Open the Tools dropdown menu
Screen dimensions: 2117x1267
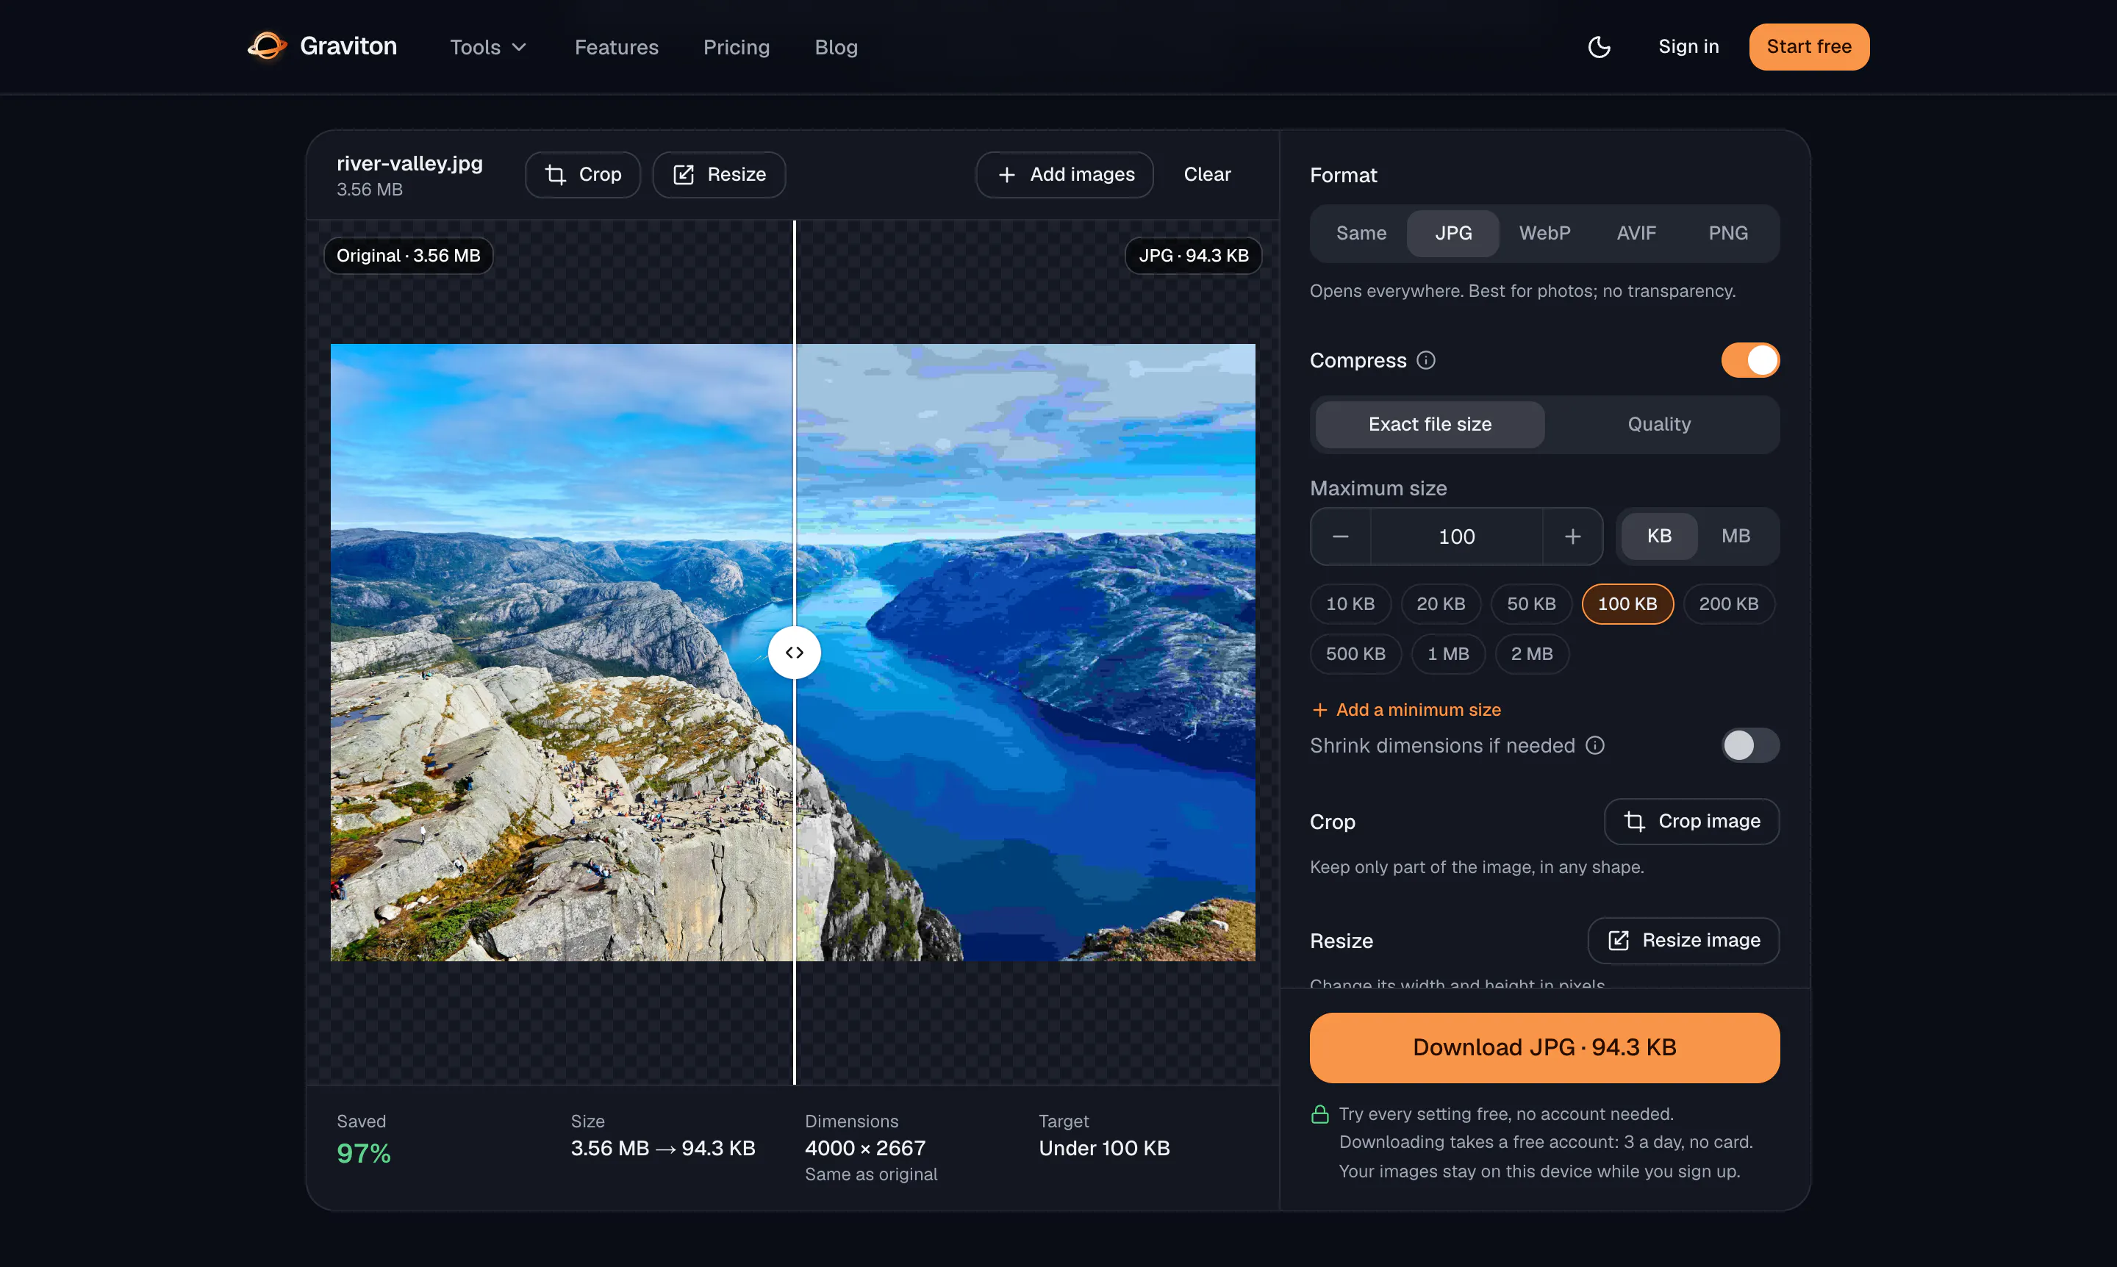[x=487, y=47]
